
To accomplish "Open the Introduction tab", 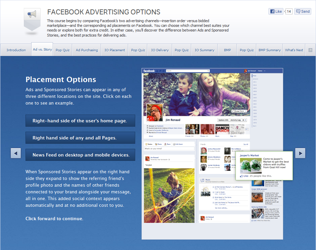I will click(x=16, y=50).
